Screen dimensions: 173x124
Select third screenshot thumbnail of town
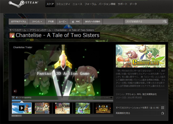pyautogui.click(x=62, y=108)
